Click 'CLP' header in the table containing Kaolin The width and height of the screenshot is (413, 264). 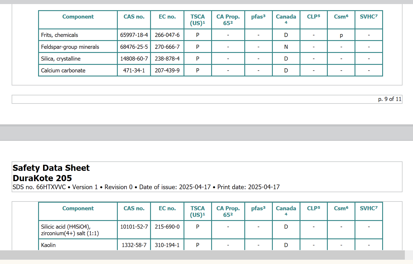point(314,208)
